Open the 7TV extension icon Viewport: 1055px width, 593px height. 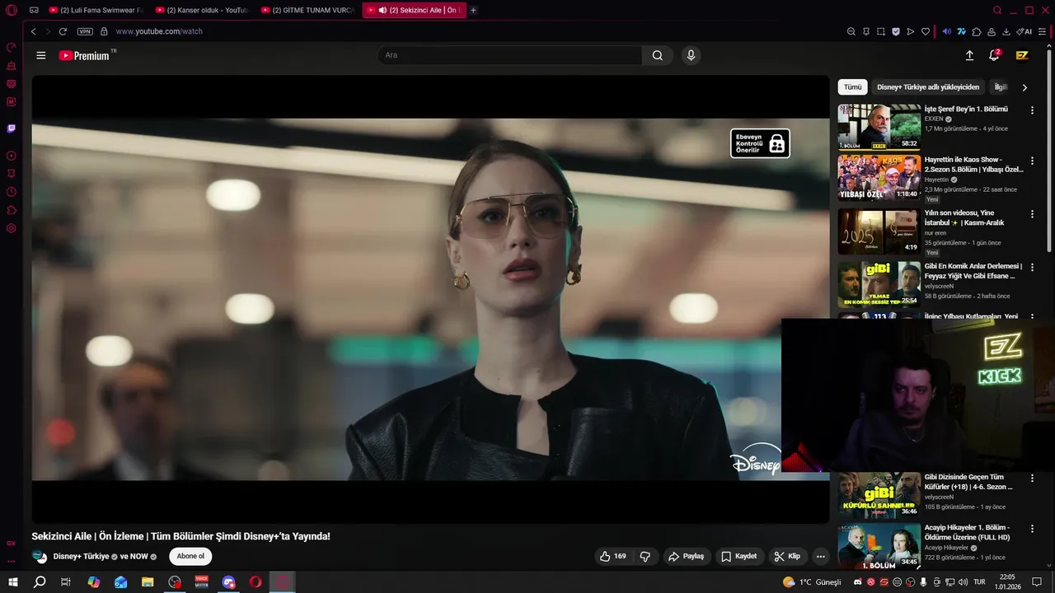pos(961,31)
